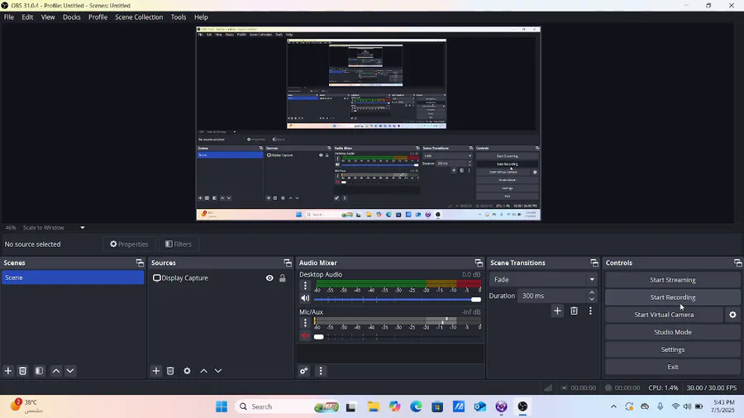Open File Explorer from taskbar
The width and height of the screenshot is (744, 418).
tap(373, 406)
